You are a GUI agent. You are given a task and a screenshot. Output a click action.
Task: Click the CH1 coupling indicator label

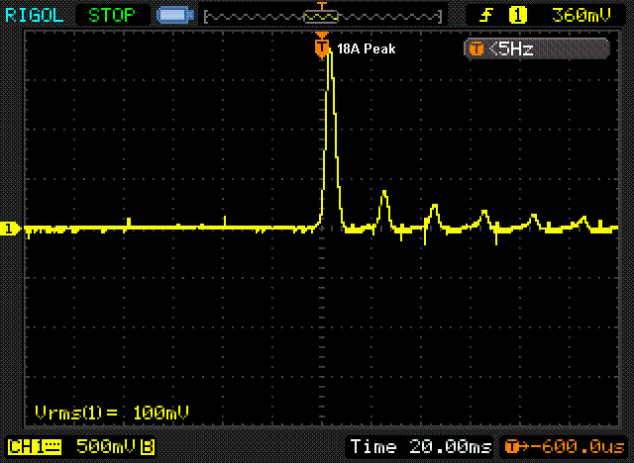click(35, 447)
